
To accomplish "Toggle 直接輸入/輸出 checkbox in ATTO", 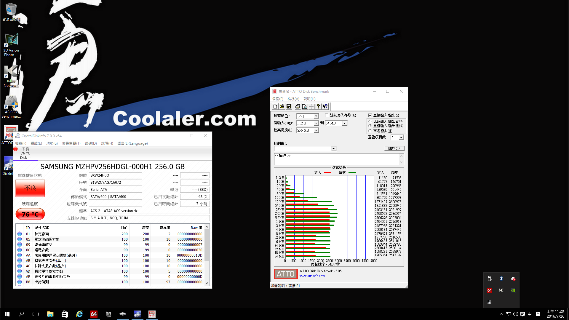I will point(370,115).
